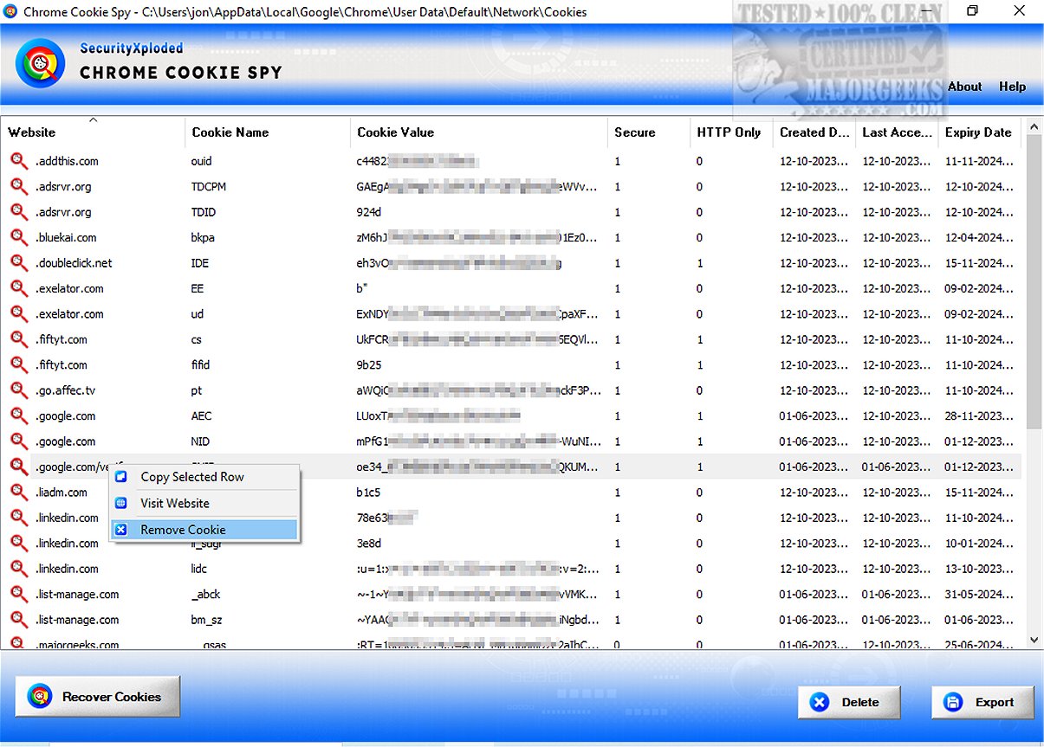The height and width of the screenshot is (747, 1044).
Task: Click the magnifier icon on the AEC cookie row
Action: [x=19, y=415]
